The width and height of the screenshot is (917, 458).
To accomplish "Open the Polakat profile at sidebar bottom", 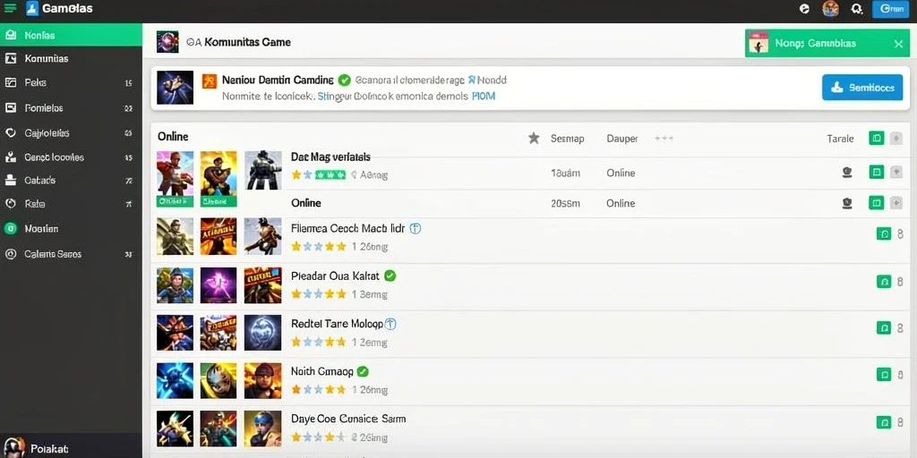I will (71, 447).
